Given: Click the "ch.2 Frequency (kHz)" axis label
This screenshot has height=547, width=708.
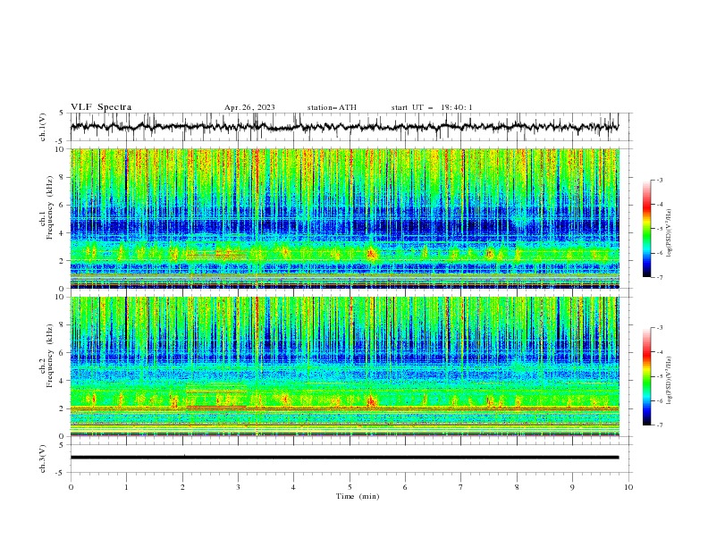Looking at the screenshot, I should pyautogui.click(x=46, y=356).
